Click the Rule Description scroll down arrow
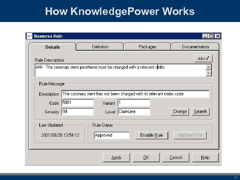This screenshot has height=180, width=240. 209,73
